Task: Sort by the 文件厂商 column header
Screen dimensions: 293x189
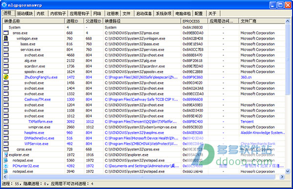Action: point(262,21)
